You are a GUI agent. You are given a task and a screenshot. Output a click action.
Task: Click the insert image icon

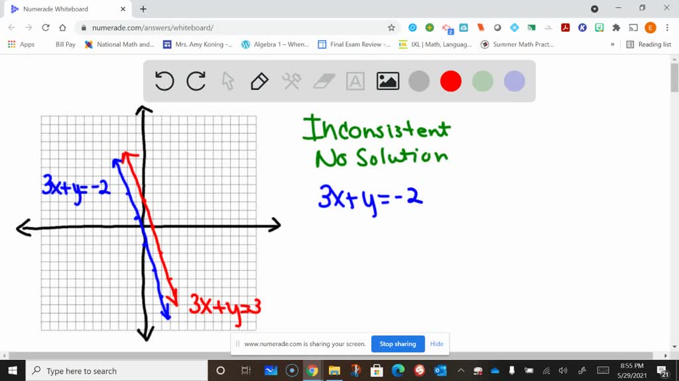click(387, 81)
